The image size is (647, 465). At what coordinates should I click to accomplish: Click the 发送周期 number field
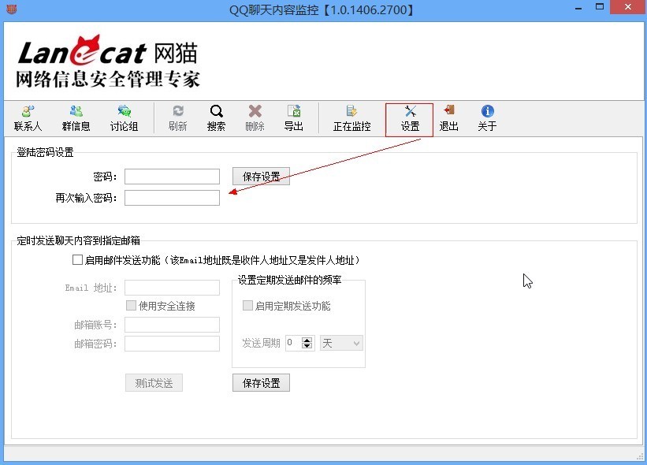point(294,343)
